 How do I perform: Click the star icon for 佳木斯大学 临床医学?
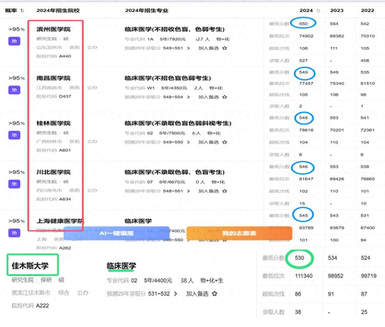click(x=215, y=294)
